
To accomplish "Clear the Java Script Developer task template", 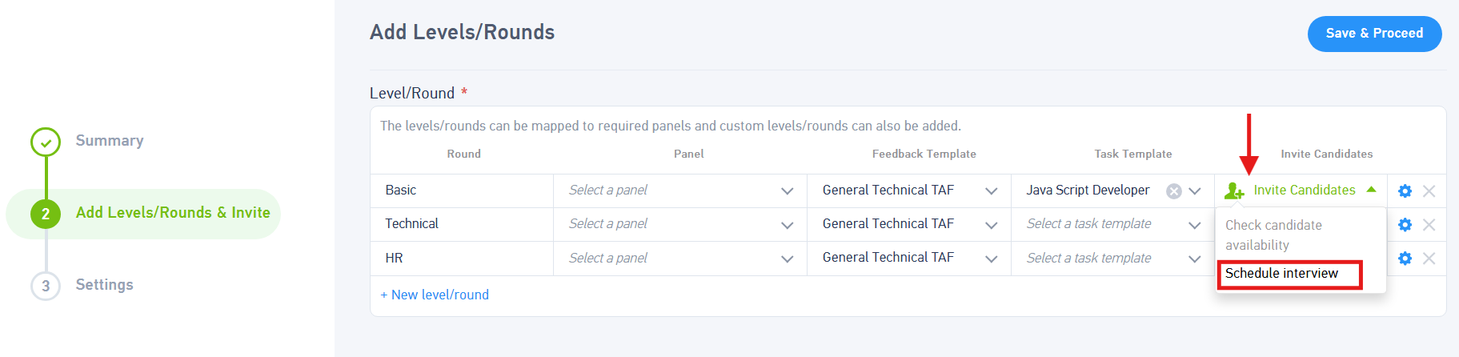I will click(x=1174, y=191).
